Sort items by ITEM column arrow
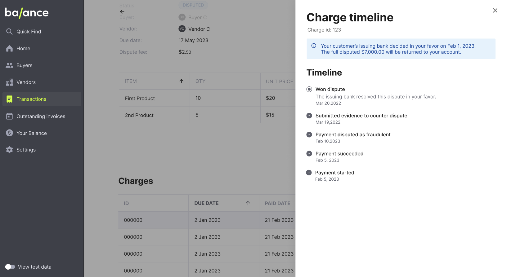This screenshot has width=507, height=277. click(182, 81)
